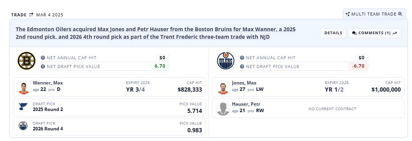The image size is (412, 141).
Task: Click the Boston Bruins team logo
Action: pyautogui.click(x=27, y=61)
